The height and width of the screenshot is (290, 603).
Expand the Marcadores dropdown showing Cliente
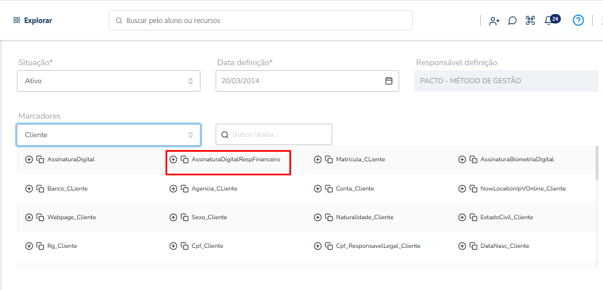109,135
